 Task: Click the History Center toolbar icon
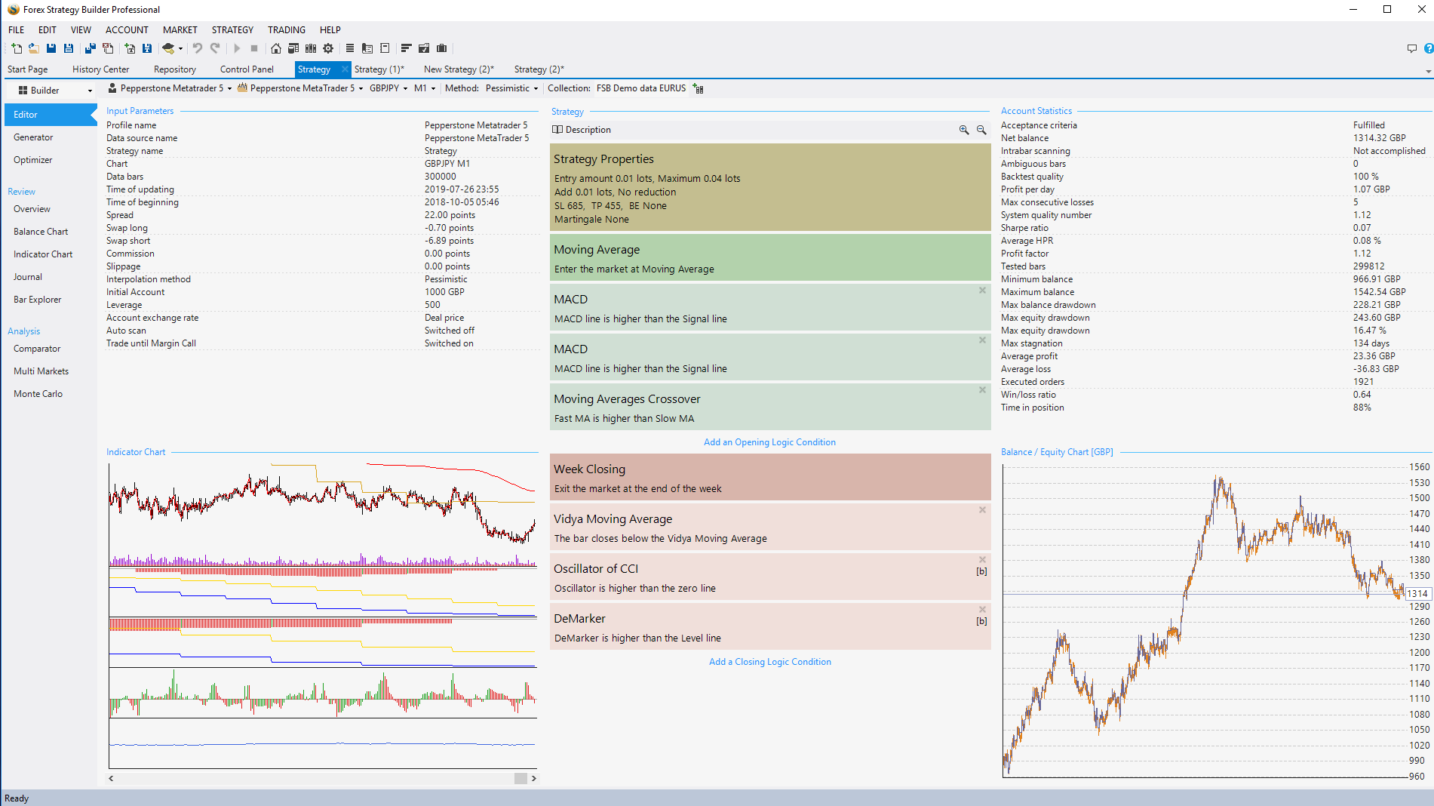pyautogui.click(x=293, y=48)
